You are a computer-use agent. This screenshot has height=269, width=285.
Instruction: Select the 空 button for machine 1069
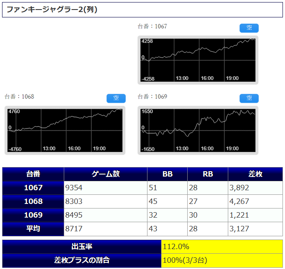coord(249,98)
